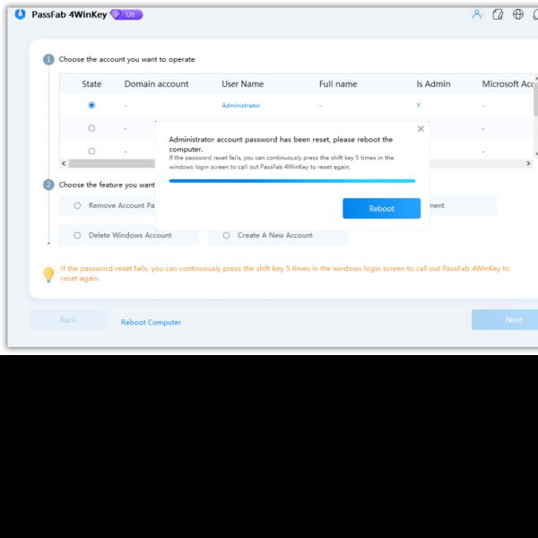Click the step 1 number badge
This screenshot has height=538, width=538.
pyautogui.click(x=48, y=59)
